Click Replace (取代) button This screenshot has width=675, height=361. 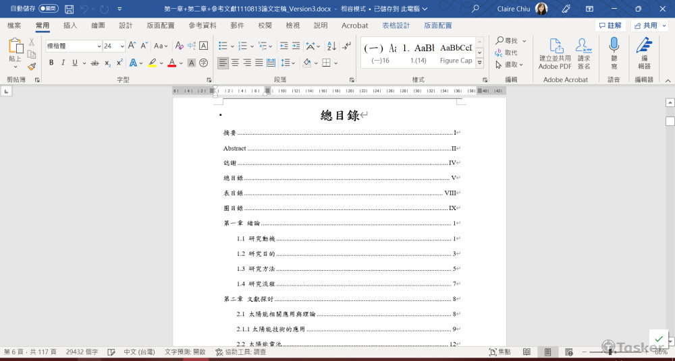tap(507, 53)
